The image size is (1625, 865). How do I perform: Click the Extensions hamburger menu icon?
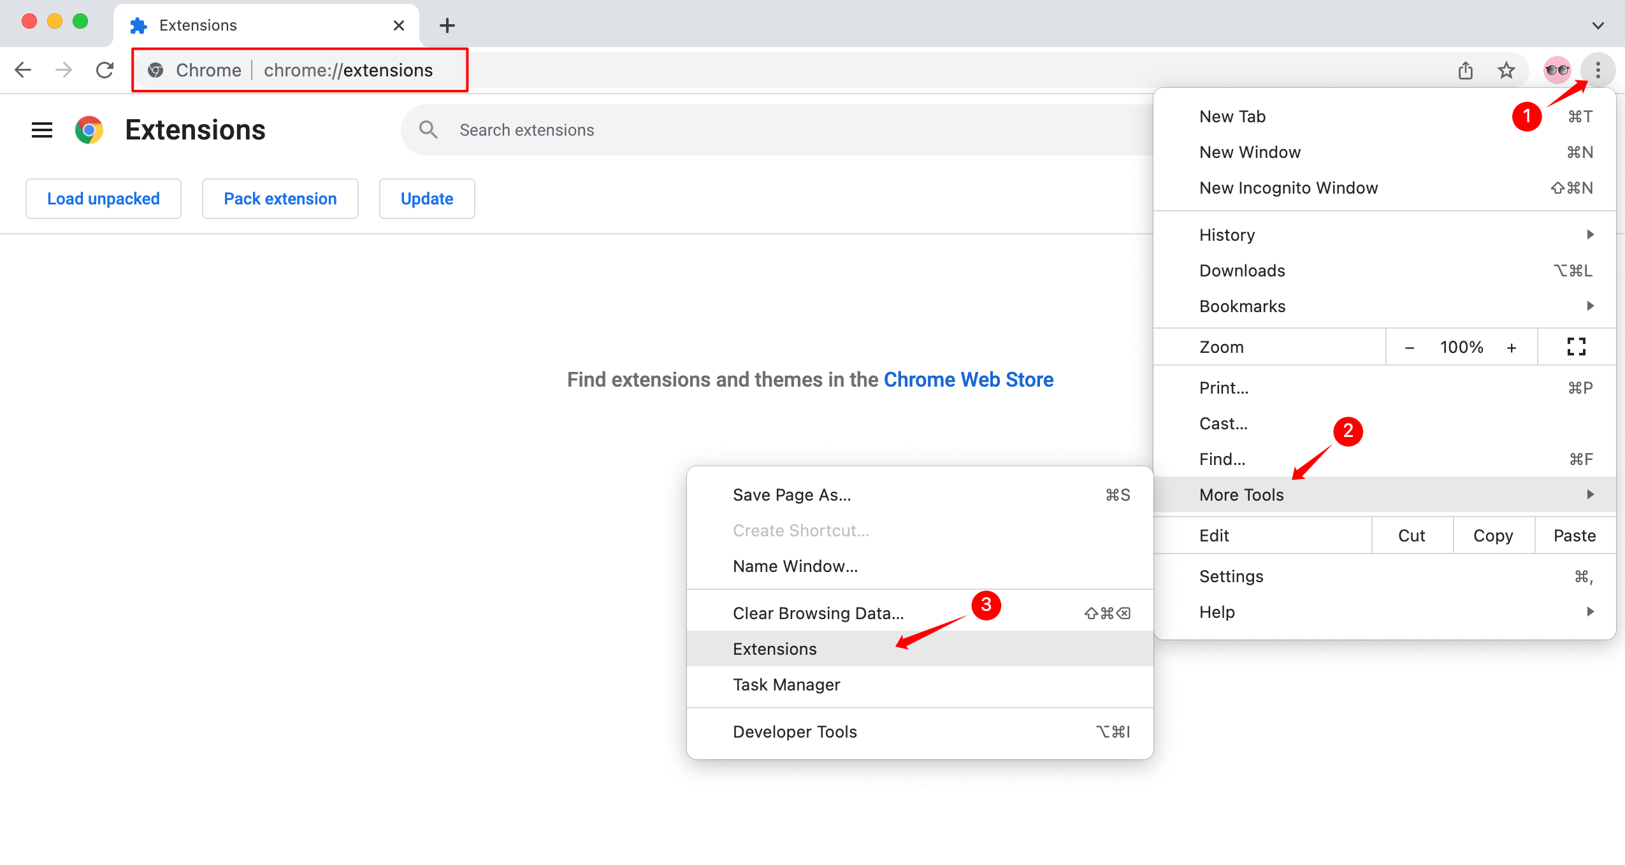(x=41, y=130)
